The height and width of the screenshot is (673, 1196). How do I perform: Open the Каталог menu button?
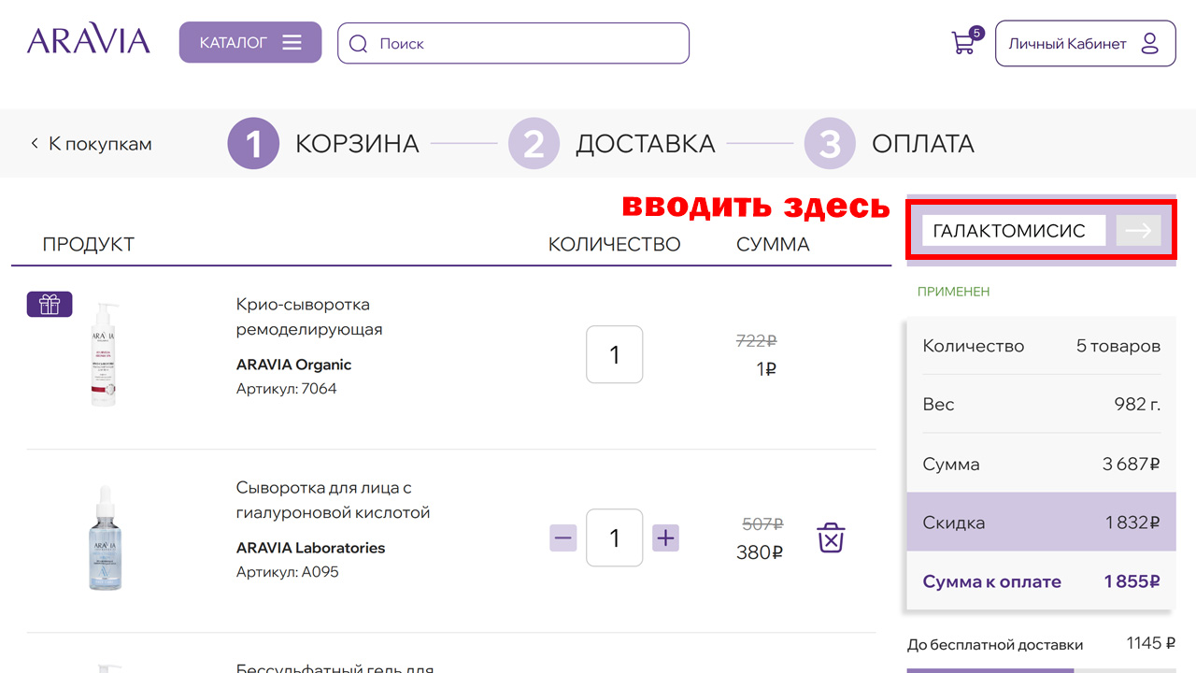click(250, 43)
